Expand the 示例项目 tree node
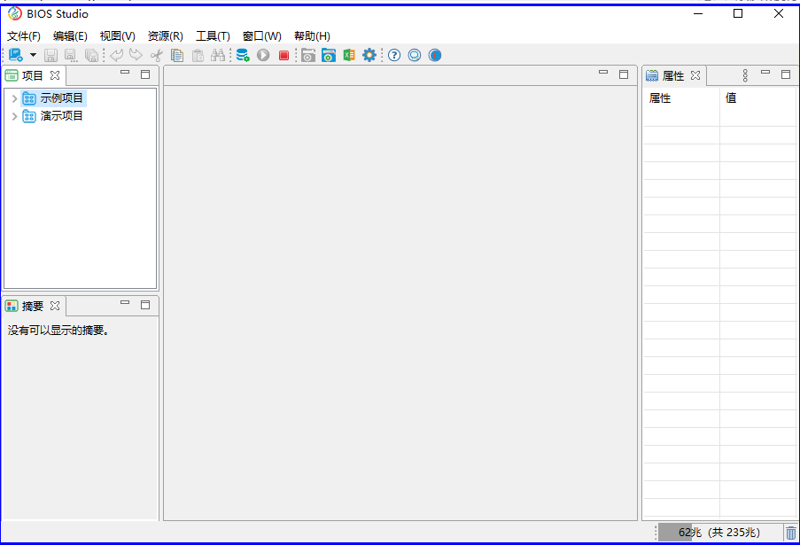Screen dimensions: 800x545 [14, 98]
